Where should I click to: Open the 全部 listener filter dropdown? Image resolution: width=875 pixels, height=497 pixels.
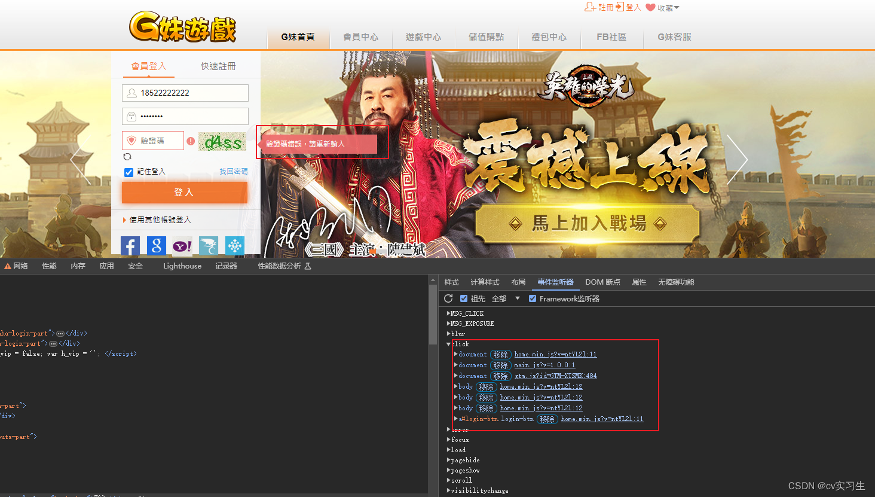[506, 298]
